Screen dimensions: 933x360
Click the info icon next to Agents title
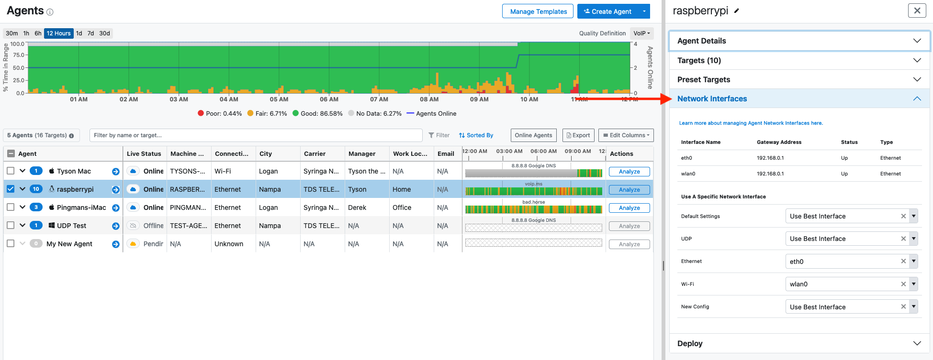[50, 12]
